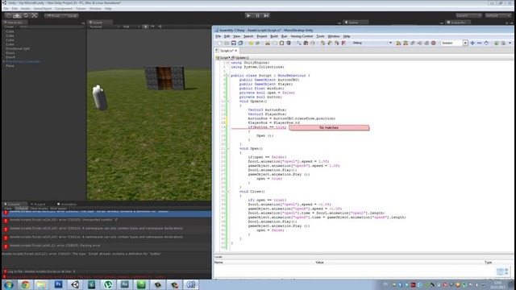Collapse the Close() method fold marker
516x290 pixels.
(227, 192)
